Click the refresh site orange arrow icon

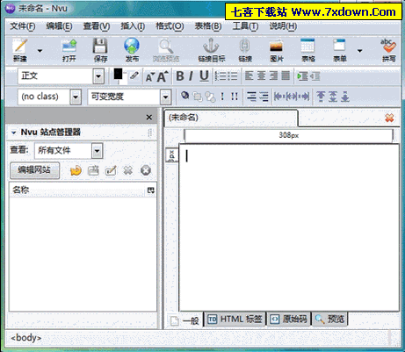tap(76, 170)
